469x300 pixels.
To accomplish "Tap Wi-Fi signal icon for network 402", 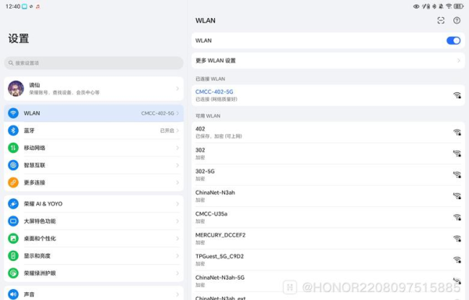I will point(456,132).
